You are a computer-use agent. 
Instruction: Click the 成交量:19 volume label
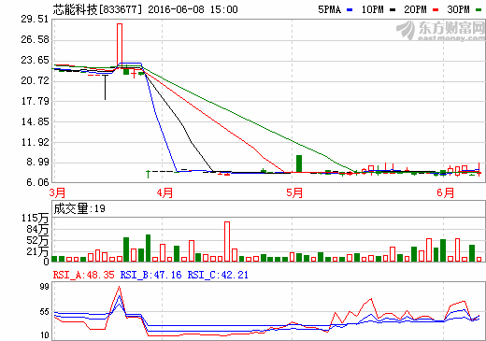(x=79, y=208)
